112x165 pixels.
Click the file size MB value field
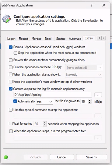84,102
